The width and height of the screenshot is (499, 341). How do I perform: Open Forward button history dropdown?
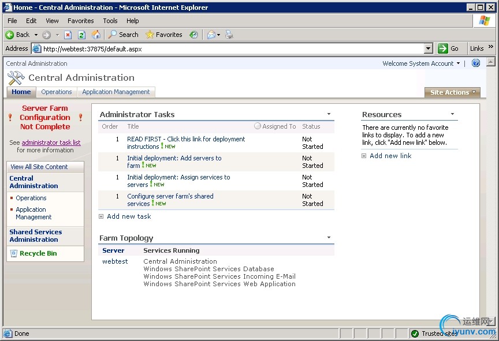coord(57,35)
